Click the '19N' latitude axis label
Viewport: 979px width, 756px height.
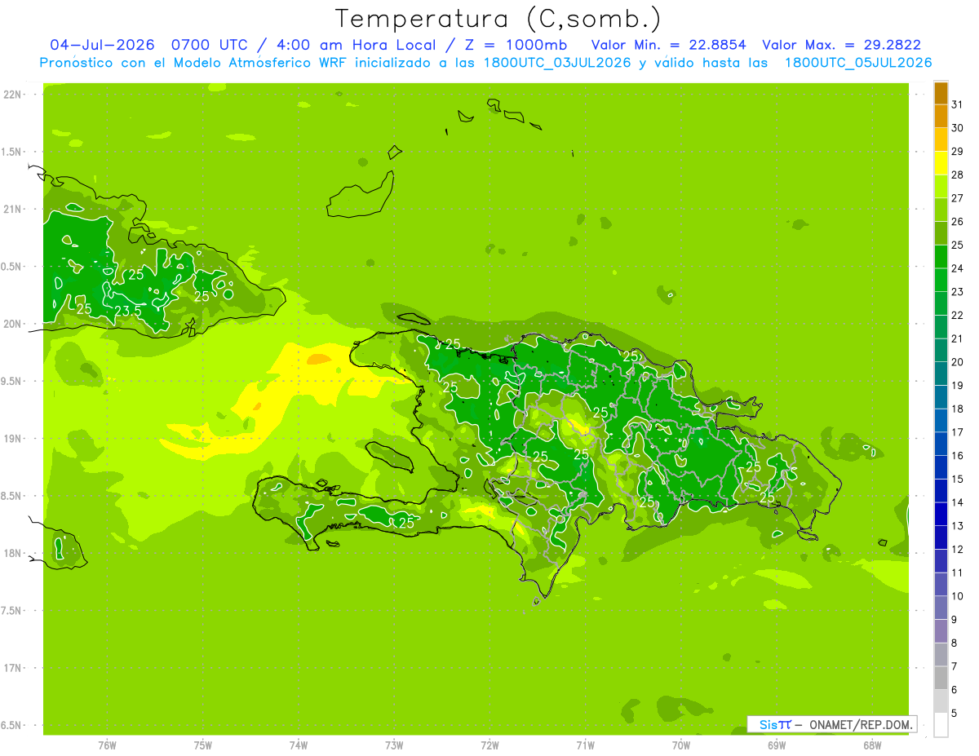pyautogui.click(x=14, y=439)
